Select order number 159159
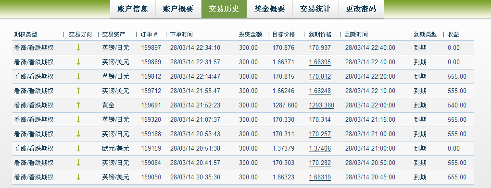The height and width of the screenshot is (188, 491). coord(151,148)
